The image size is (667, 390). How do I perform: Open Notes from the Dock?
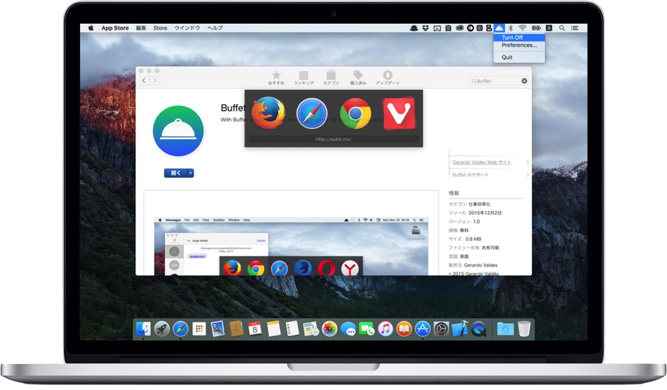click(273, 329)
